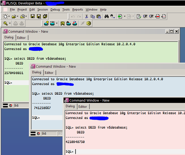The height and width of the screenshot is (155, 185).
Task: Click the Save floppy disk icon
Action: click(x=33, y=17)
